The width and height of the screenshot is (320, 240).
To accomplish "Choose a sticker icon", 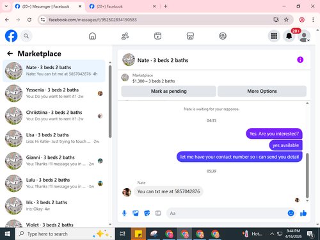I will click(x=147, y=213).
